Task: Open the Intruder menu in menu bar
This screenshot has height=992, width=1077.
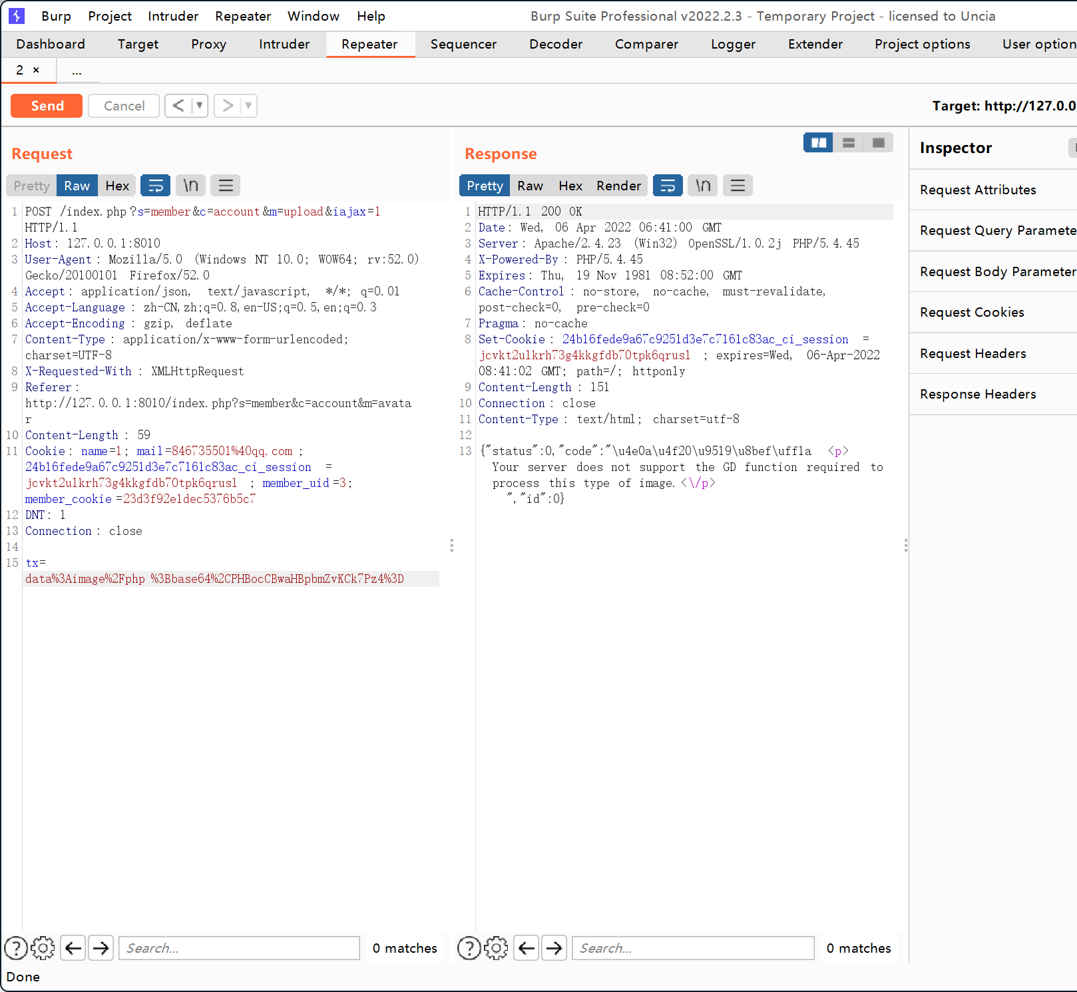Action: pos(173,16)
